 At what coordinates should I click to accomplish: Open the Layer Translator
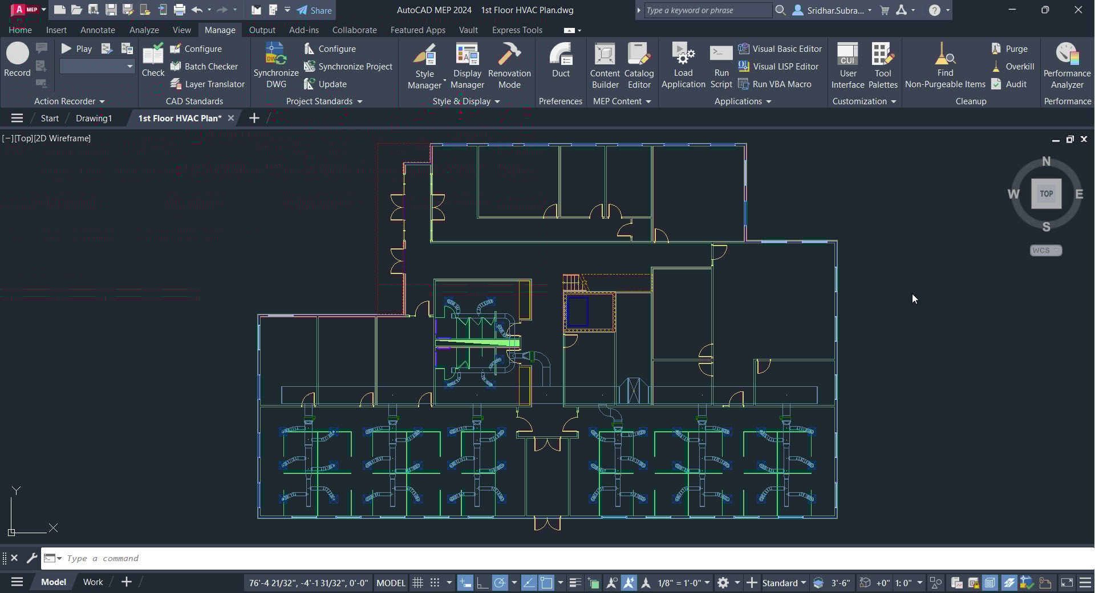[208, 84]
